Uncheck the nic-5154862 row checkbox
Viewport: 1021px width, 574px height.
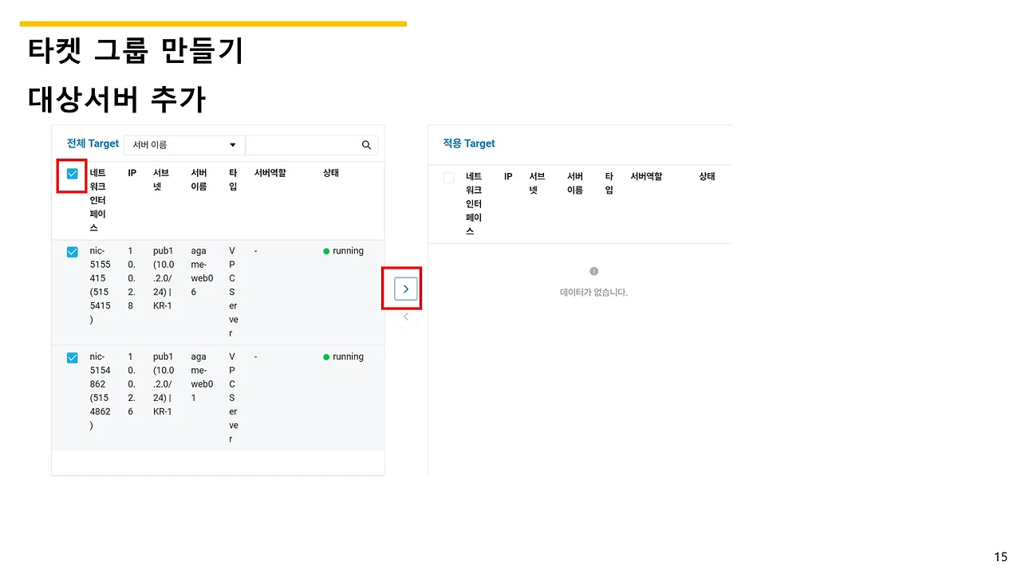tap(72, 357)
